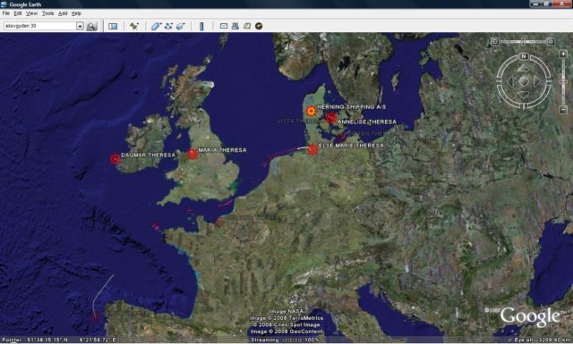Select the Add Path tool
The height and width of the screenshot is (344, 573).
[x=168, y=26]
